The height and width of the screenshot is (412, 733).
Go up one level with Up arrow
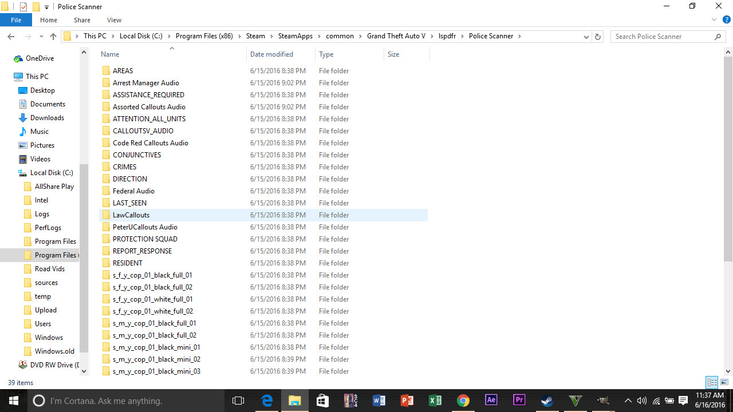53,36
